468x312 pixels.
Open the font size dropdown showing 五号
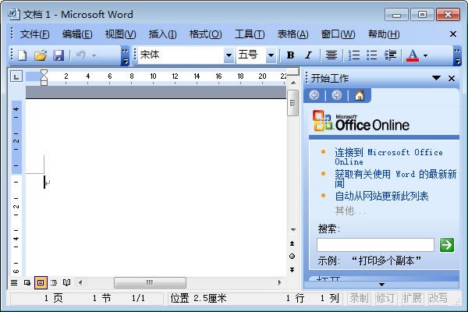click(x=271, y=55)
